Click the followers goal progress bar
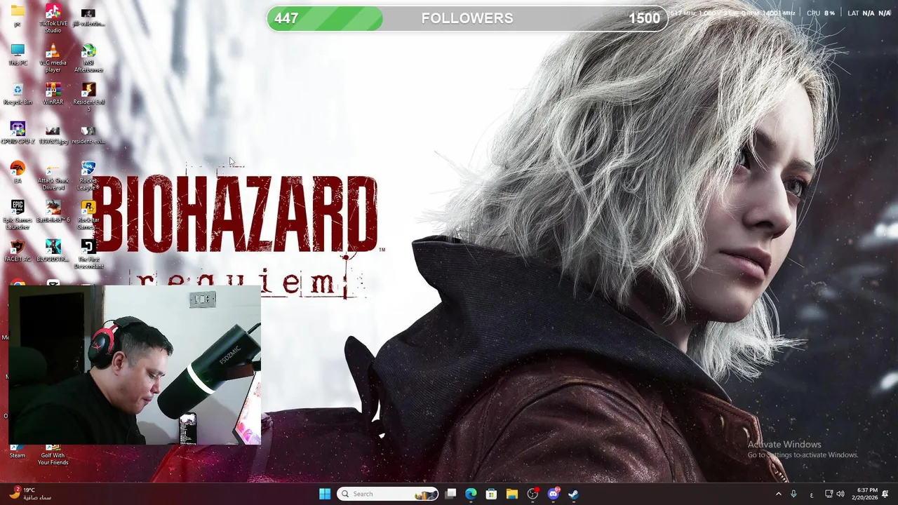This screenshot has height=505, width=898. point(467,18)
